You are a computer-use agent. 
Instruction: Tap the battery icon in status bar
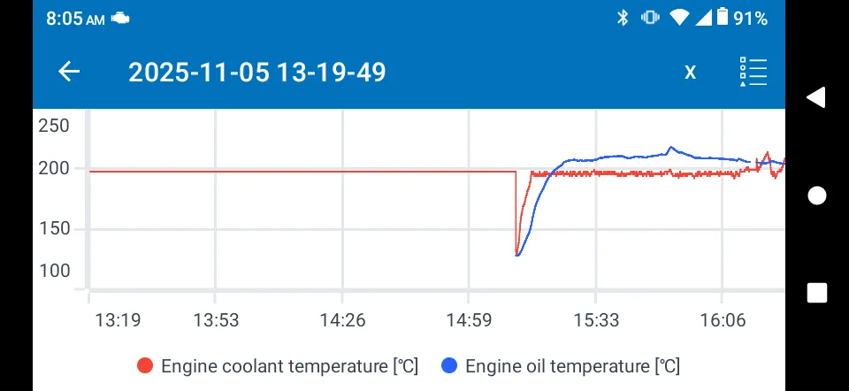(x=723, y=18)
